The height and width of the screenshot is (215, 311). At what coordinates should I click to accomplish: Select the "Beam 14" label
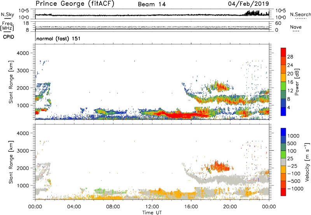click(152, 4)
